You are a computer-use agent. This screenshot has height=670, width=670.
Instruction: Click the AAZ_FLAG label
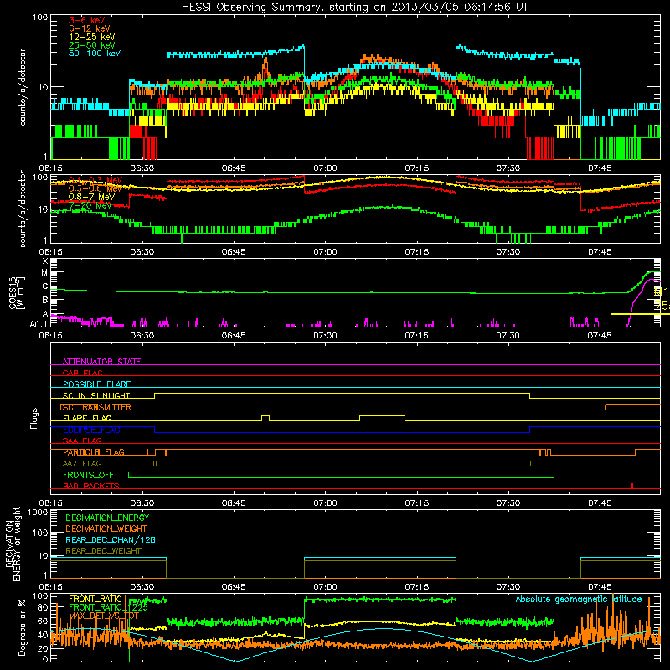82,463
